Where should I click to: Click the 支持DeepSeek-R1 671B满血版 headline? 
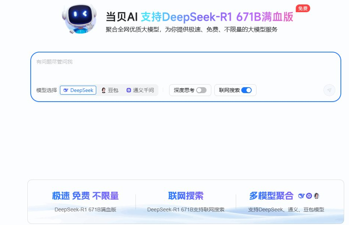(x=217, y=17)
